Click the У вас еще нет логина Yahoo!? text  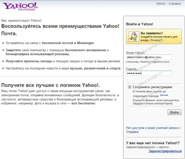(153, 143)
